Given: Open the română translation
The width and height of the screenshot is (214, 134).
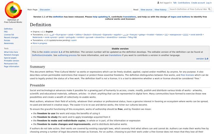Looking at the screenshot, I should (x=80, y=37).
